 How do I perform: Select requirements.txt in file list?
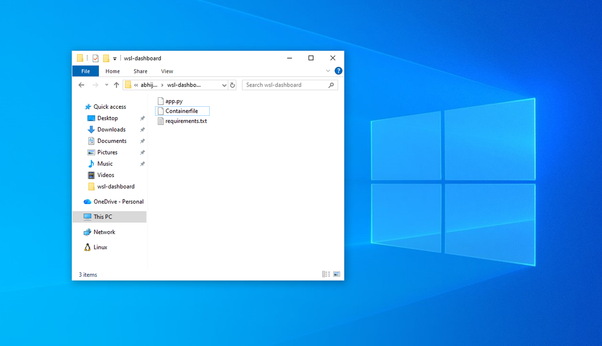click(x=182, y=121)
